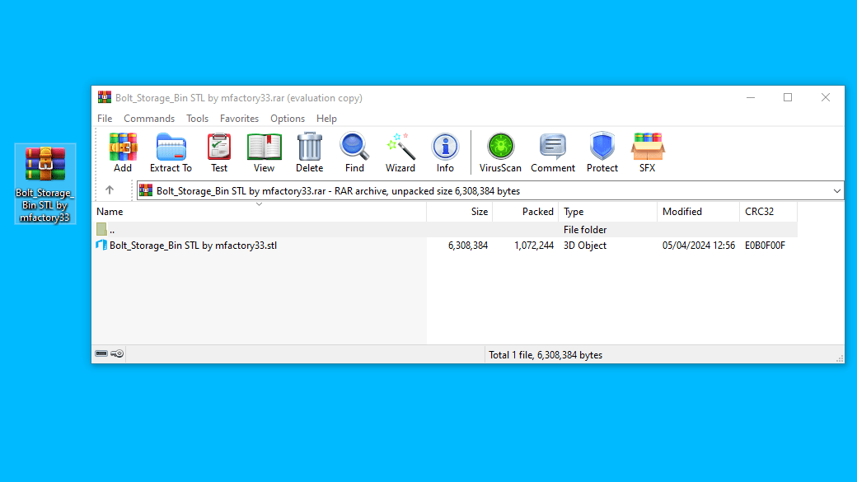Image resolution: width=857 pixels, height=482 pixels.
Task: Click the Add toolbar icon
Action: click(123, 152)
